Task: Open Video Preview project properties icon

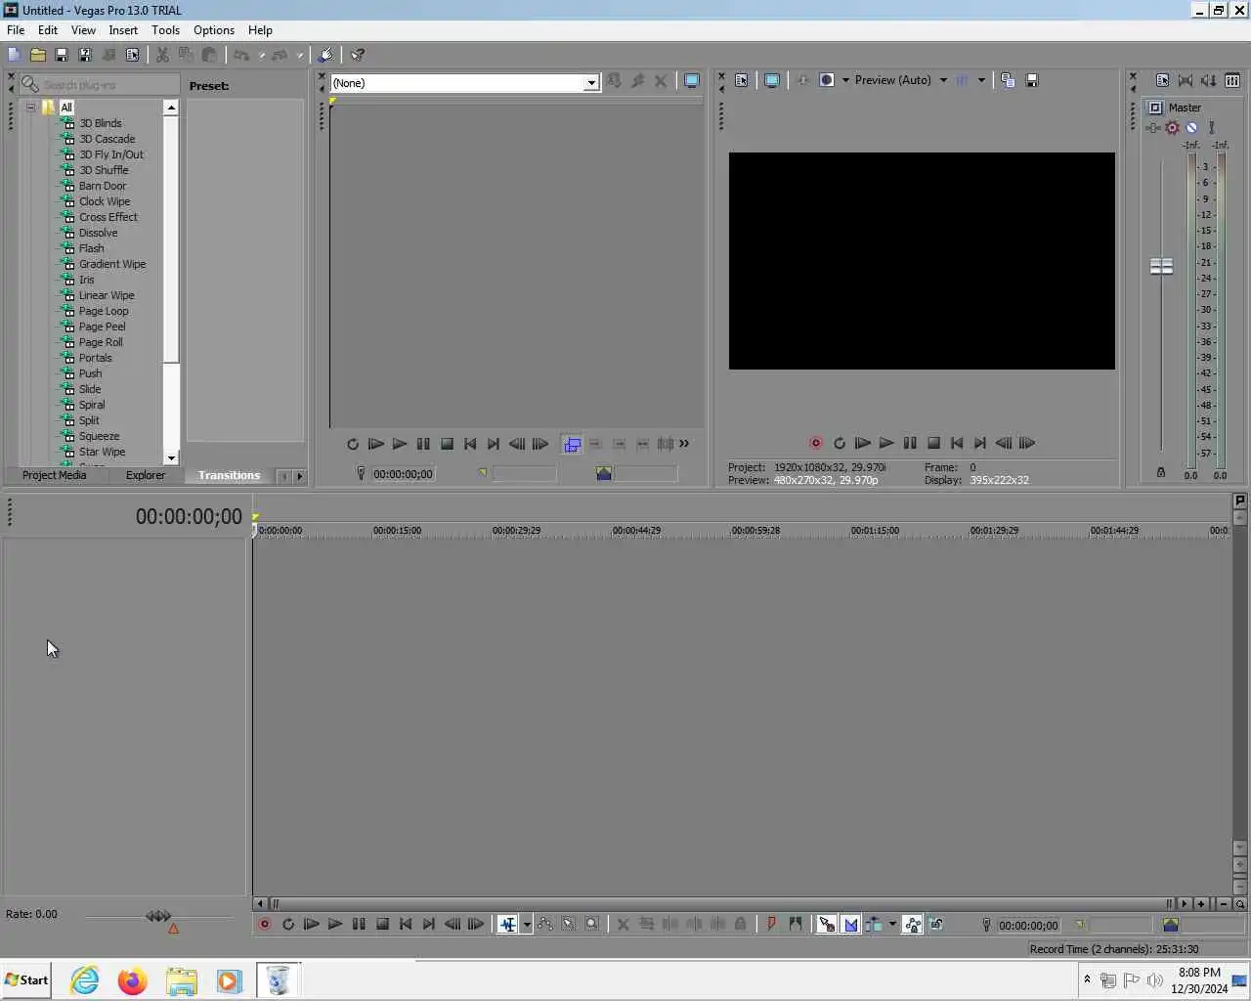Action: 742,80
